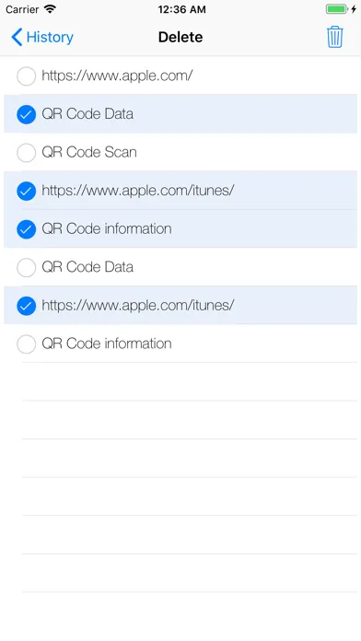361x641 pixels.
Task: Uncheck the selected QR Code information checkmark
Action: pos(26,229)
